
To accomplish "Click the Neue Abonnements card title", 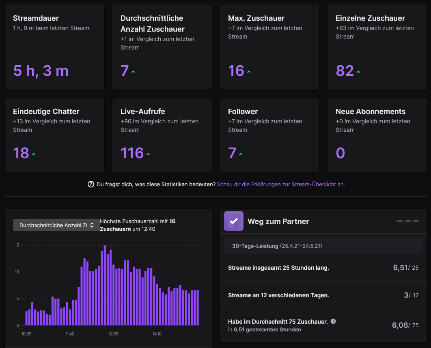I will tap(371, 112).
